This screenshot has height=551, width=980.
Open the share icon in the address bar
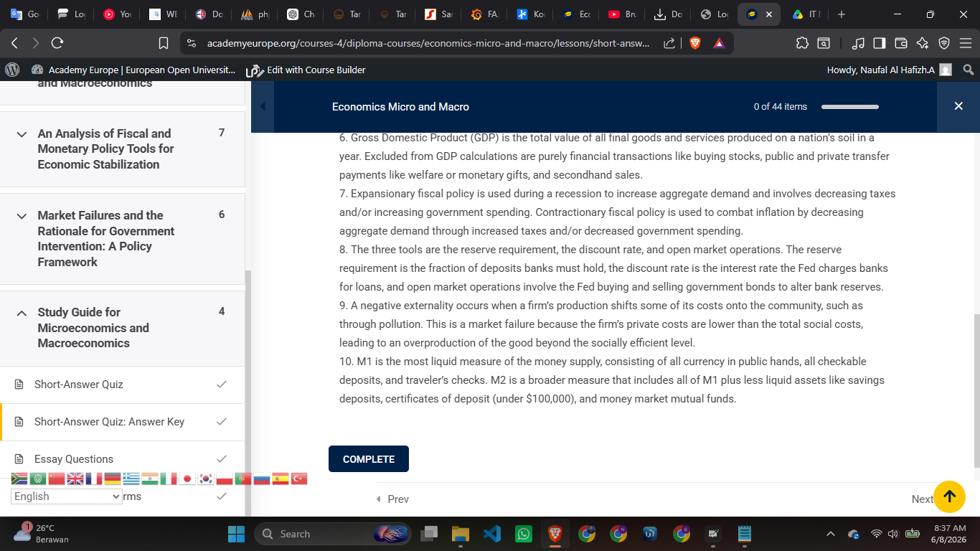tap(669, 43)
